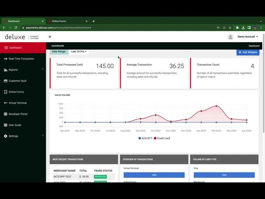The width and height of the screenshot is (265, 199).
Task: Click the Transaction Count value 4
Action: coord(252,66)
